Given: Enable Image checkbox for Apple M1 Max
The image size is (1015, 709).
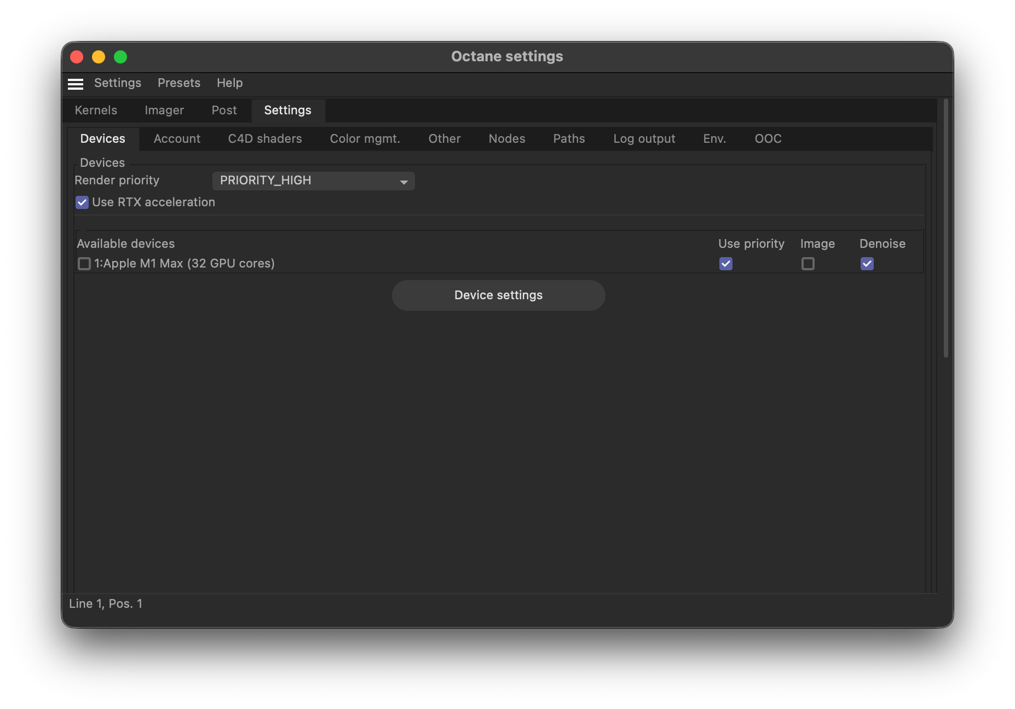Looking at the screenshot, I should pos(808,264).
